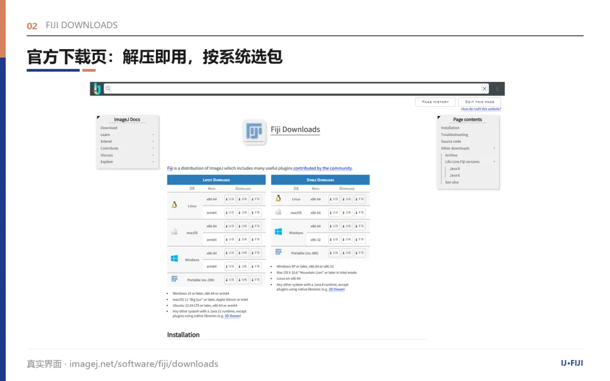Download latest Linux x86-64 from US mirror

(230, 199)
